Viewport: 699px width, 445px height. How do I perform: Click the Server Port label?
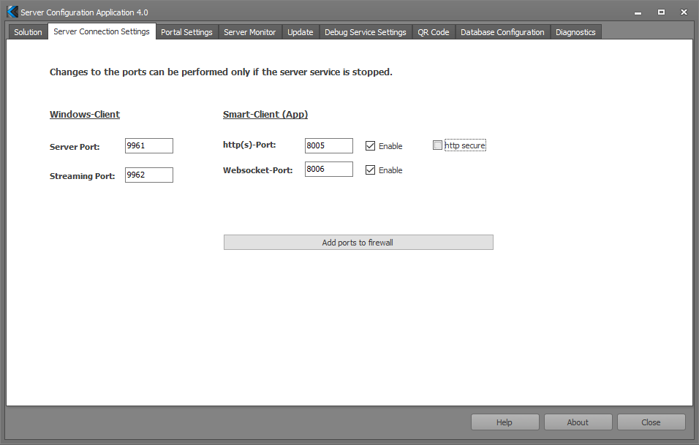coord(75,147)
